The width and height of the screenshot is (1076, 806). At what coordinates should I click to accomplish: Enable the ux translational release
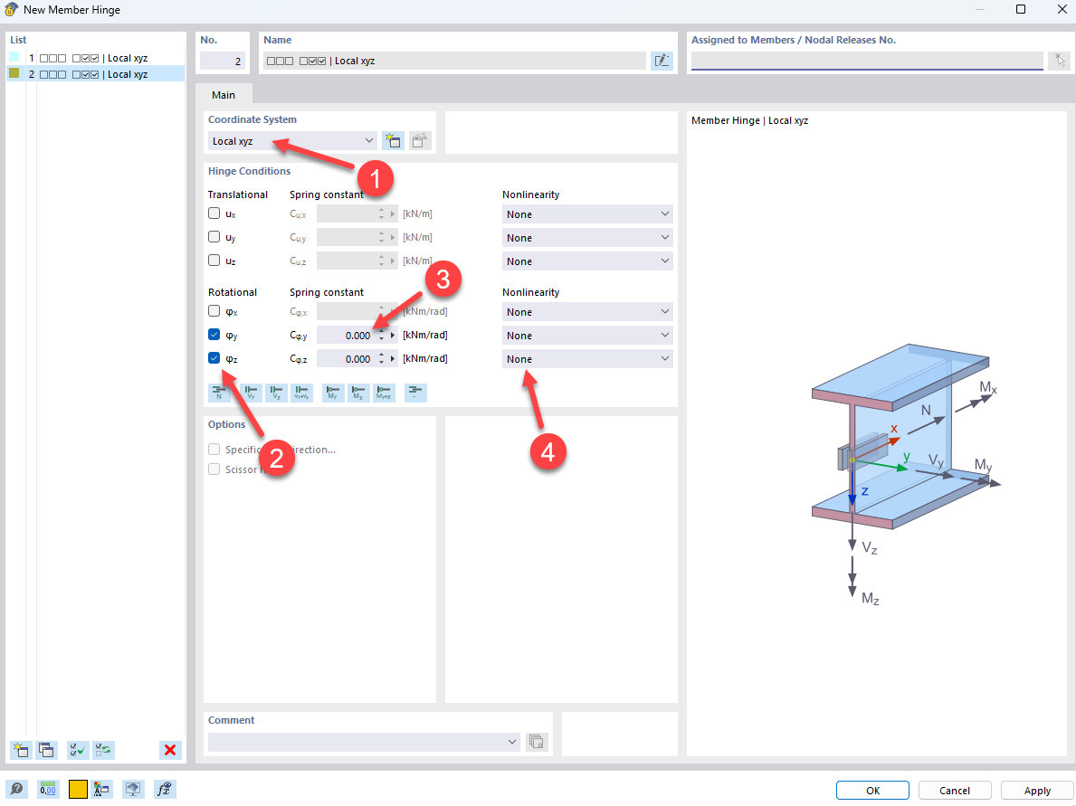214,213
